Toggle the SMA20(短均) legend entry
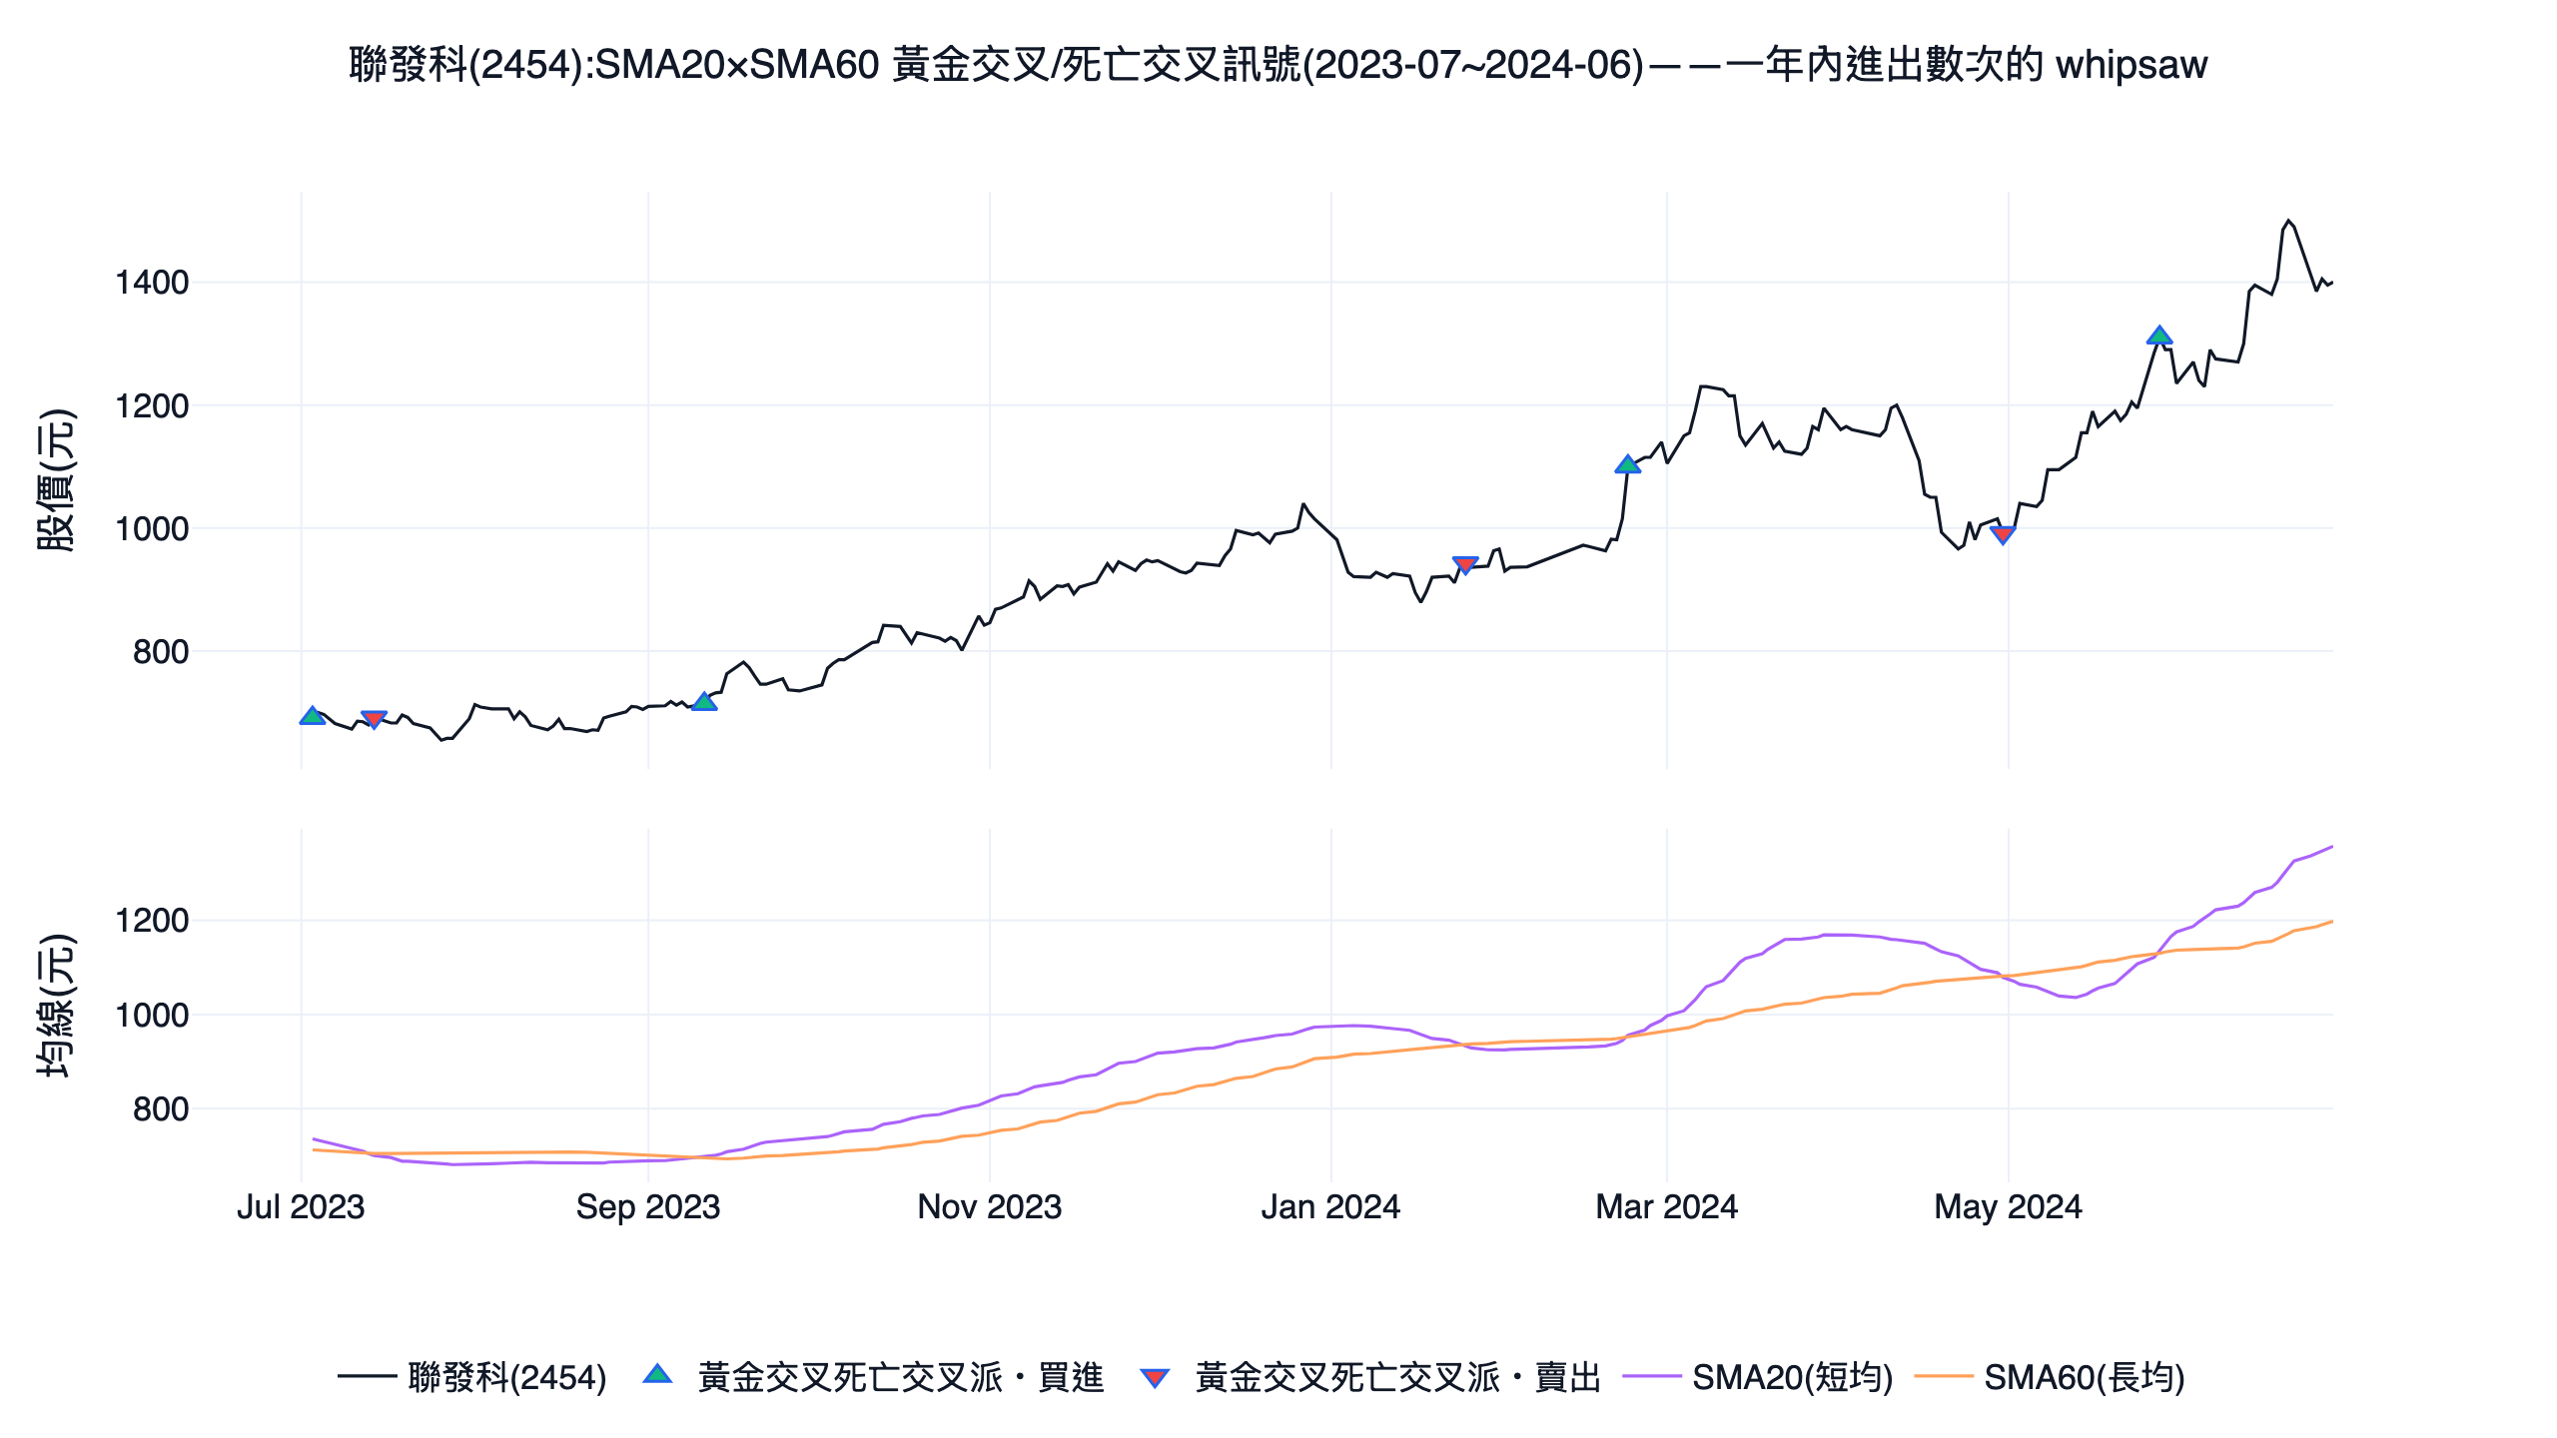This screenshot has height=1438, width=2557. [1758, 1377]
